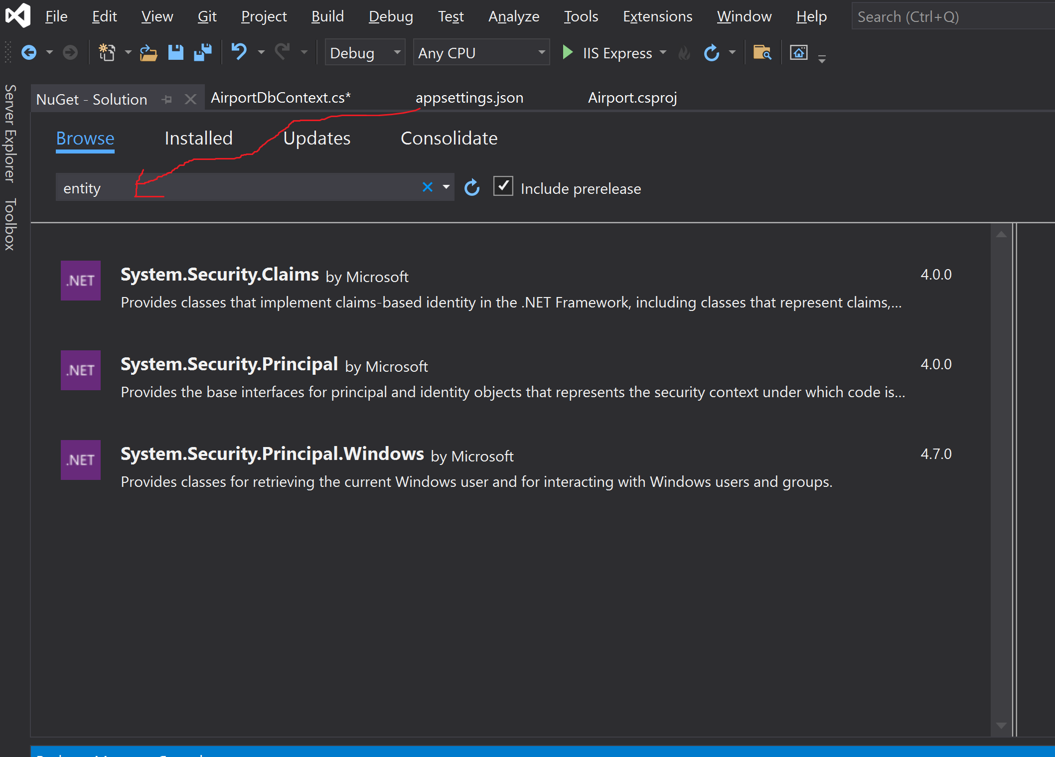Select the Consolidate tab in NuGet
This screenshot has width=1055, height=757.
(x=449, y=138)
